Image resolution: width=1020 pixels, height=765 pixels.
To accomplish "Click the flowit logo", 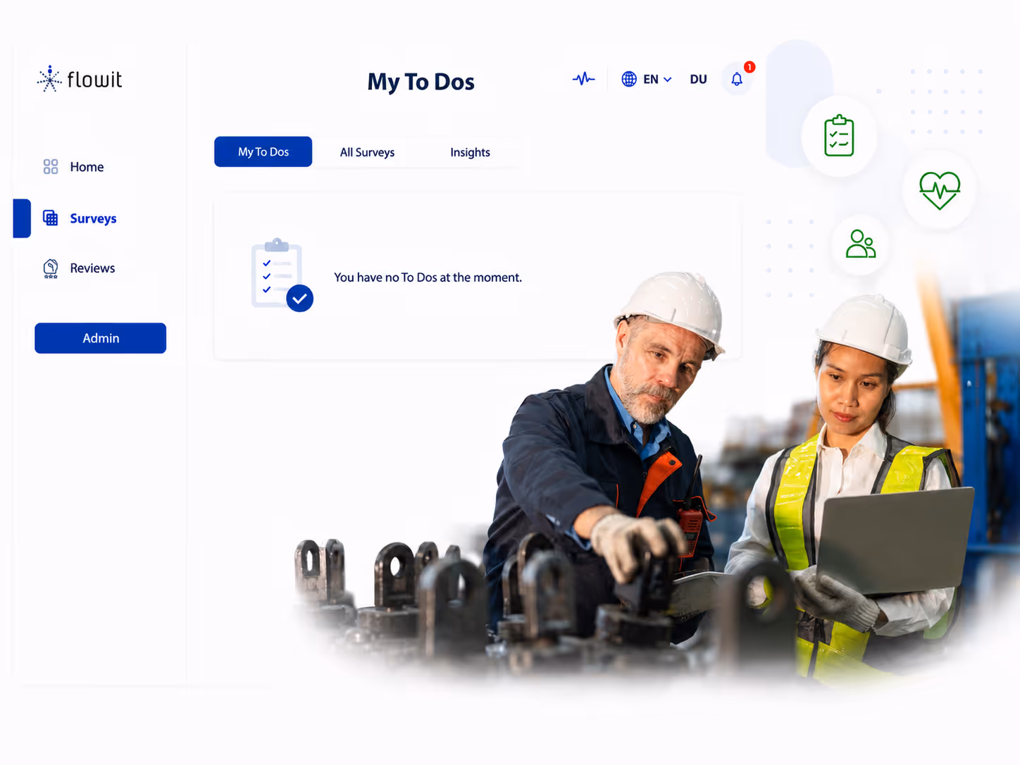I will 80,79.
